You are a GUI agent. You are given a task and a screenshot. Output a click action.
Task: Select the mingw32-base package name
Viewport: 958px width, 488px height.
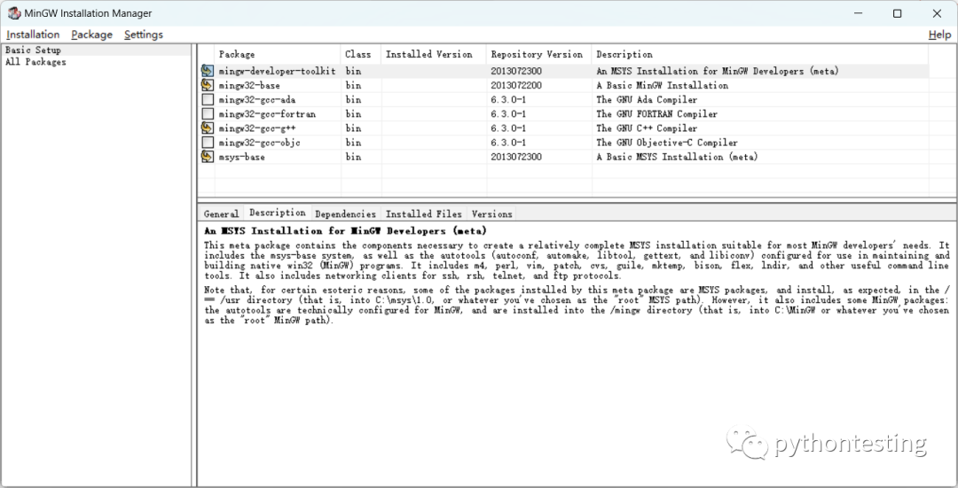click(x=249, y=85)
